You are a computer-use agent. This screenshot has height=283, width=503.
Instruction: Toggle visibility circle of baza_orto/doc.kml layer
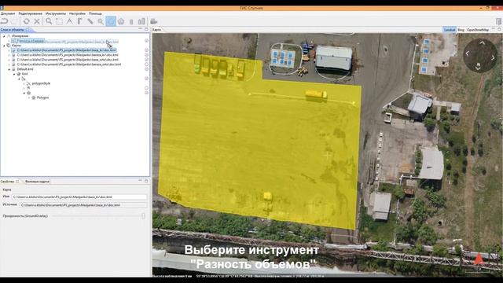(146, 60)
